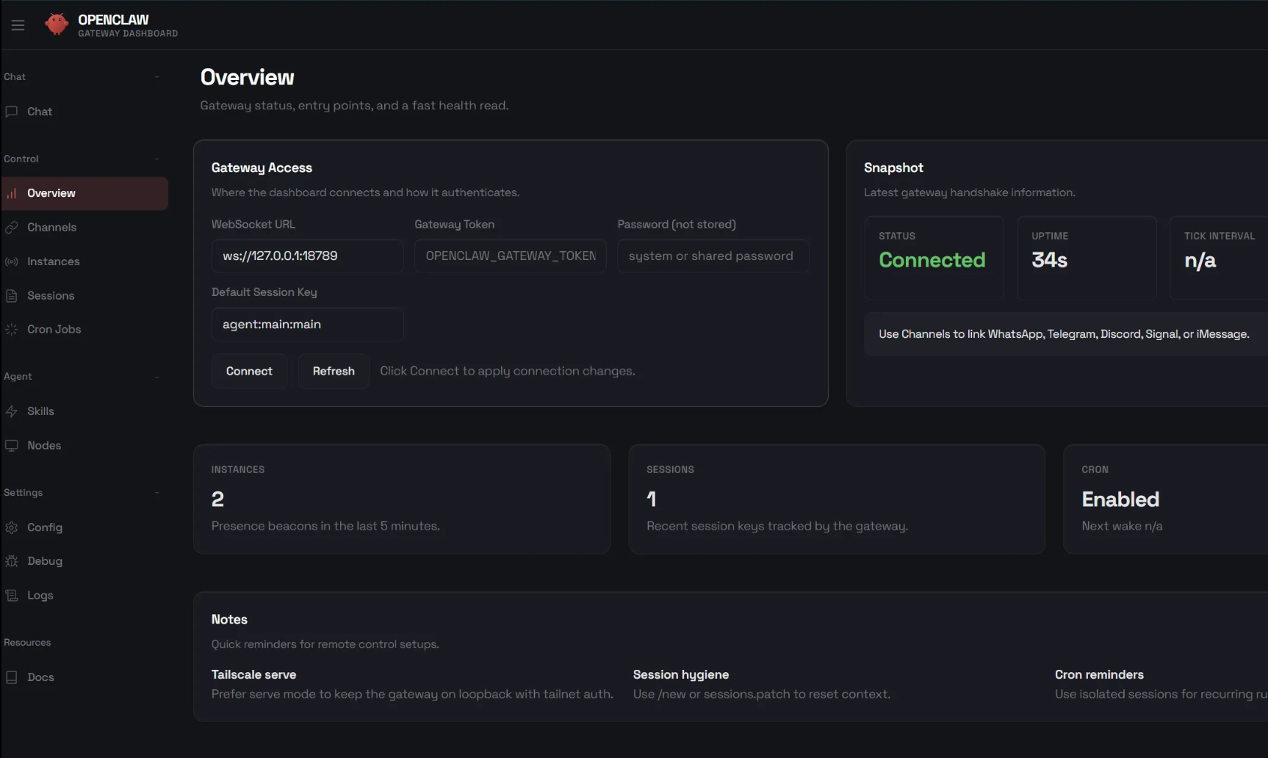Click the Tick Interval n/a value
This screenshot has height=758, width=1268.
(x=1200, y=261)
